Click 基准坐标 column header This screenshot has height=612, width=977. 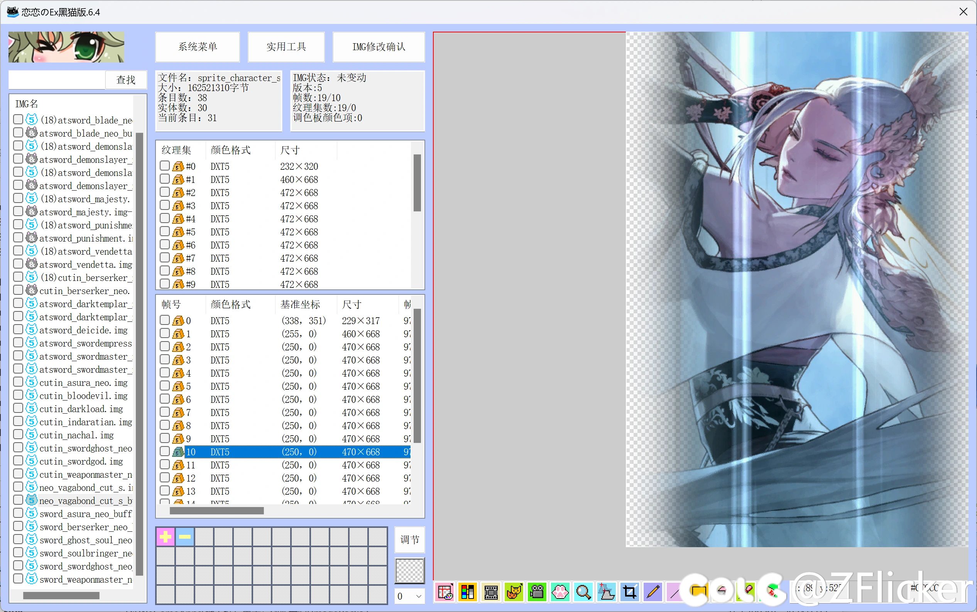point(300,304)
